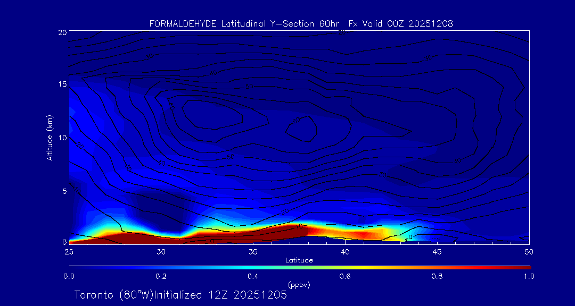Click the latitude axis tick label 25

pos(69,252)
